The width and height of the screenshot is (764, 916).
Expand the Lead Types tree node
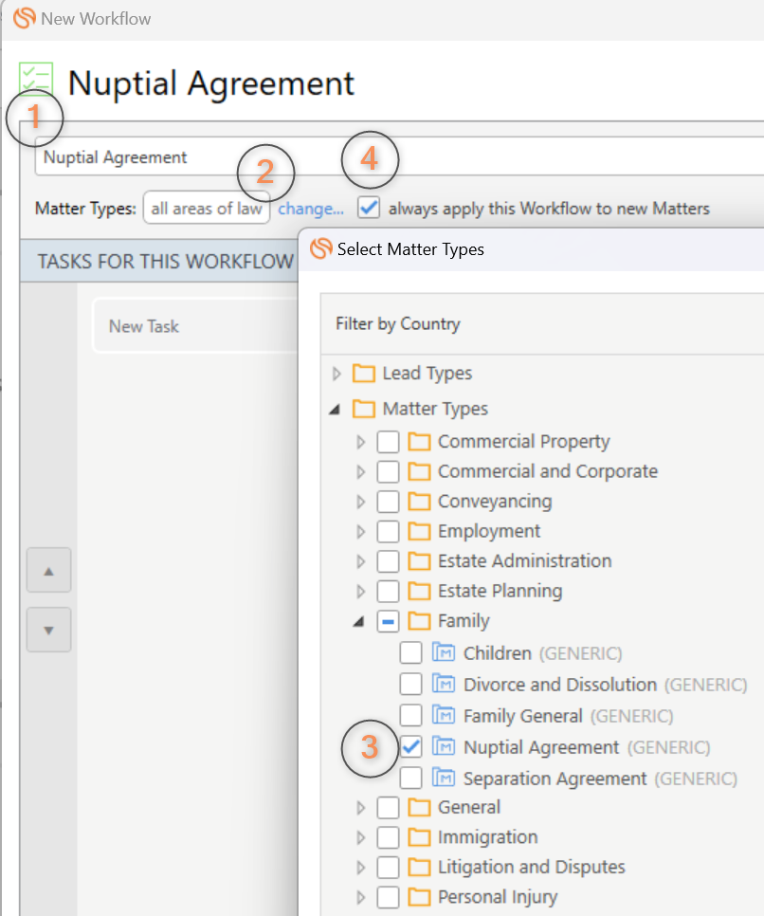tap(337, 374)
